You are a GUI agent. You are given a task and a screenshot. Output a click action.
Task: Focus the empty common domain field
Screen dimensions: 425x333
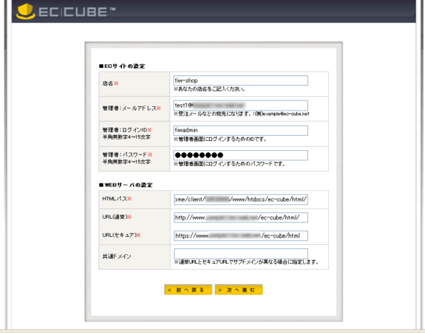pos(241,254)
